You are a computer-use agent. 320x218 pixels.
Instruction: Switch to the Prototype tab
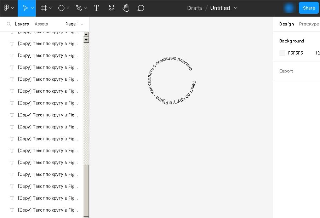tap(309, 24)
